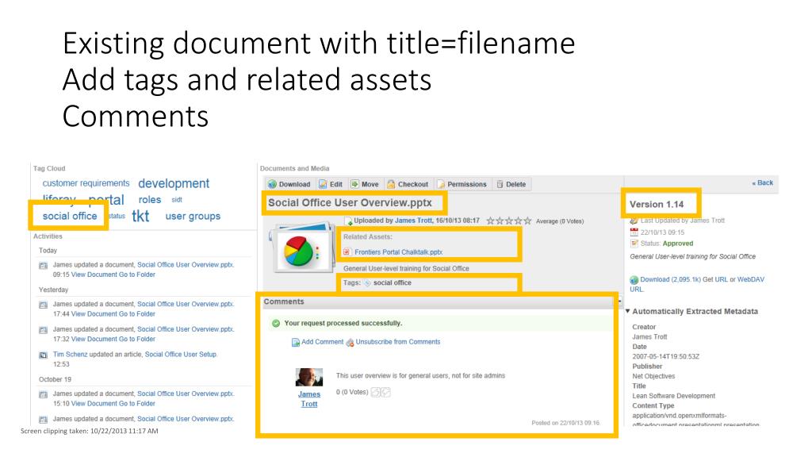Click Go to Folder in the 15:10 activity
812x457 pixels.
[137, 404]
